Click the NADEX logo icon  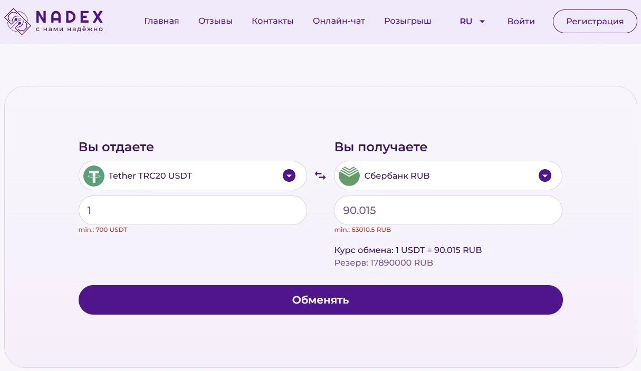17,22
